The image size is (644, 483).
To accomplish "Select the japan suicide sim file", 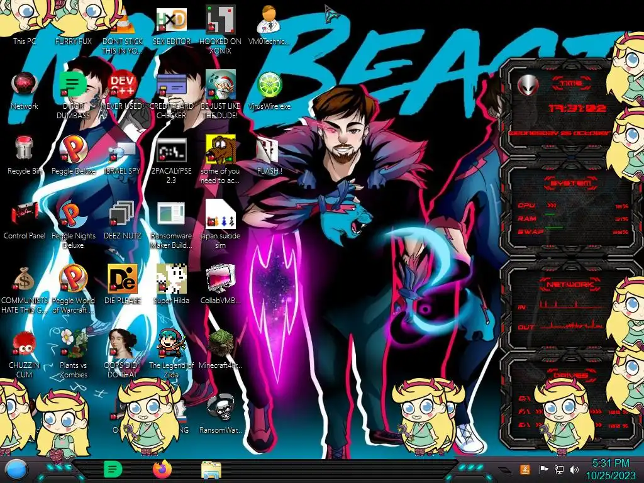I will tap(220, 225).
